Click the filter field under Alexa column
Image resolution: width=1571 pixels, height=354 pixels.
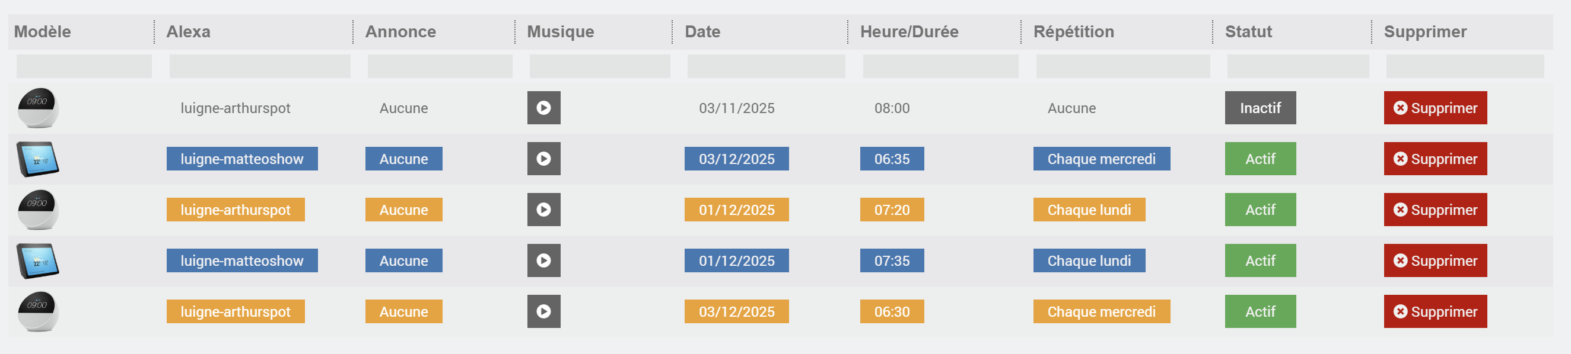click(x=260, y=66)
